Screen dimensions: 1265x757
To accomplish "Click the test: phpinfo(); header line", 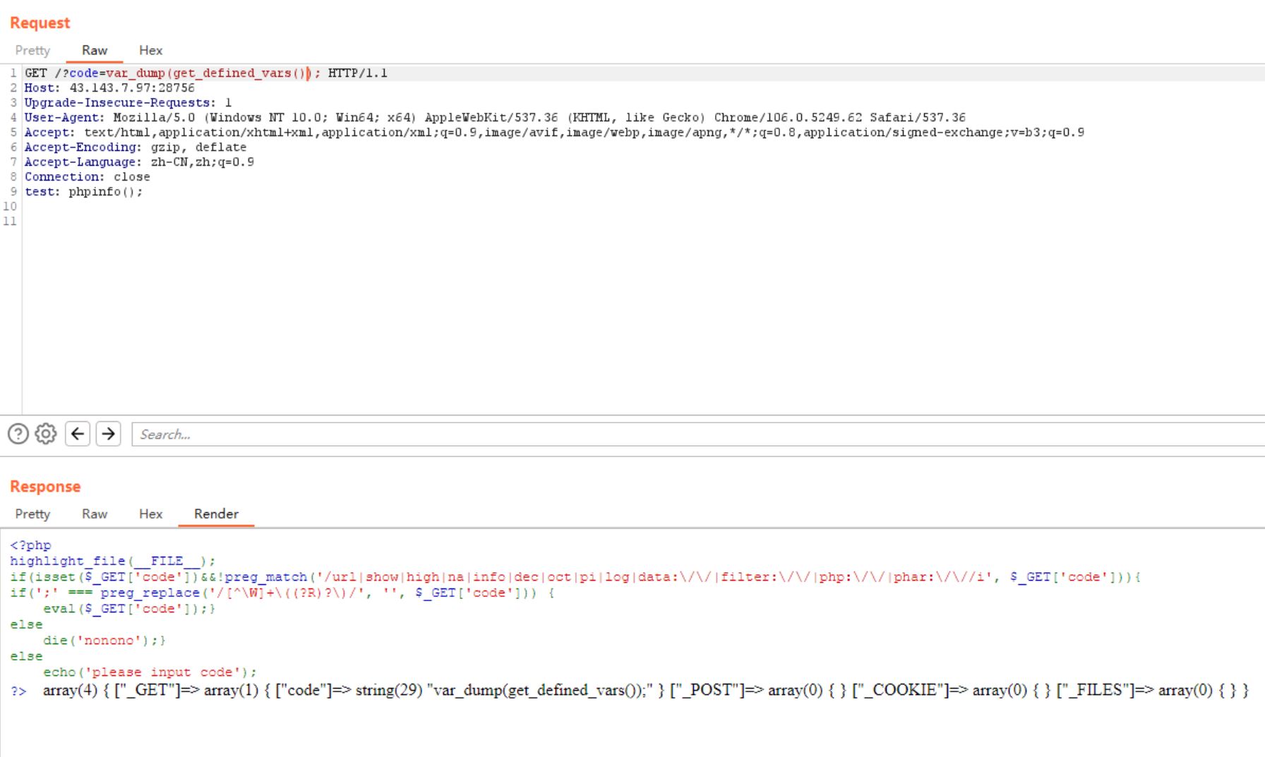I will pyautogui.click(x=83, y=191).
